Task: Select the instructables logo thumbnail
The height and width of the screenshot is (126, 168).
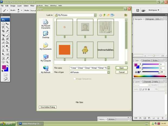Action: coord(105,50)
